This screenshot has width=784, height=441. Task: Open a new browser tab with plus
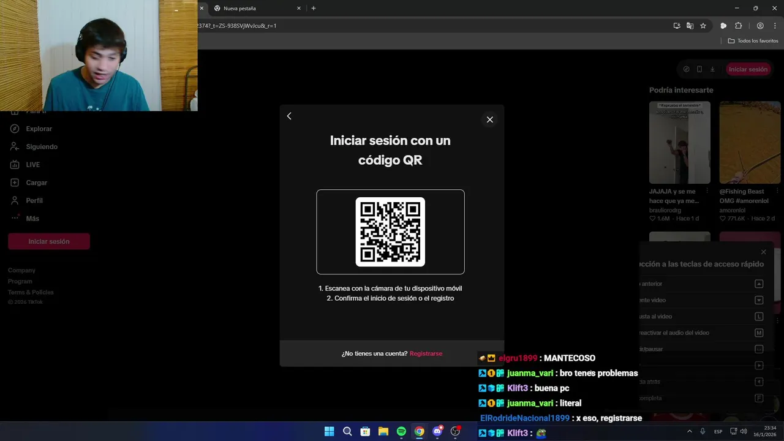click(314, 9)
